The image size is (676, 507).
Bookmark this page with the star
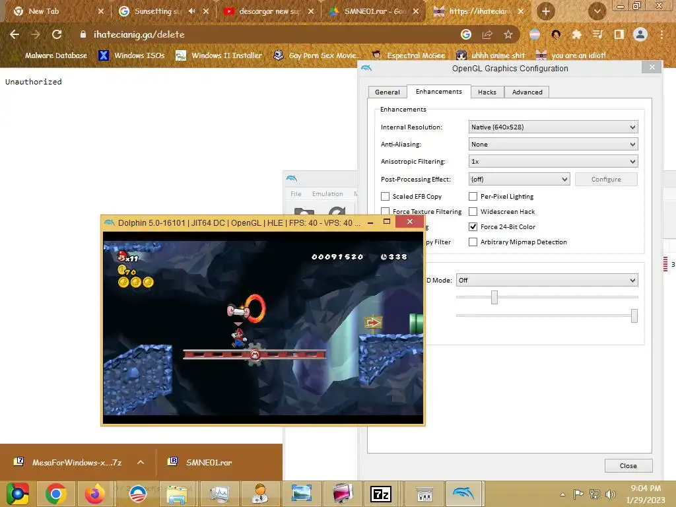[508, 34]
